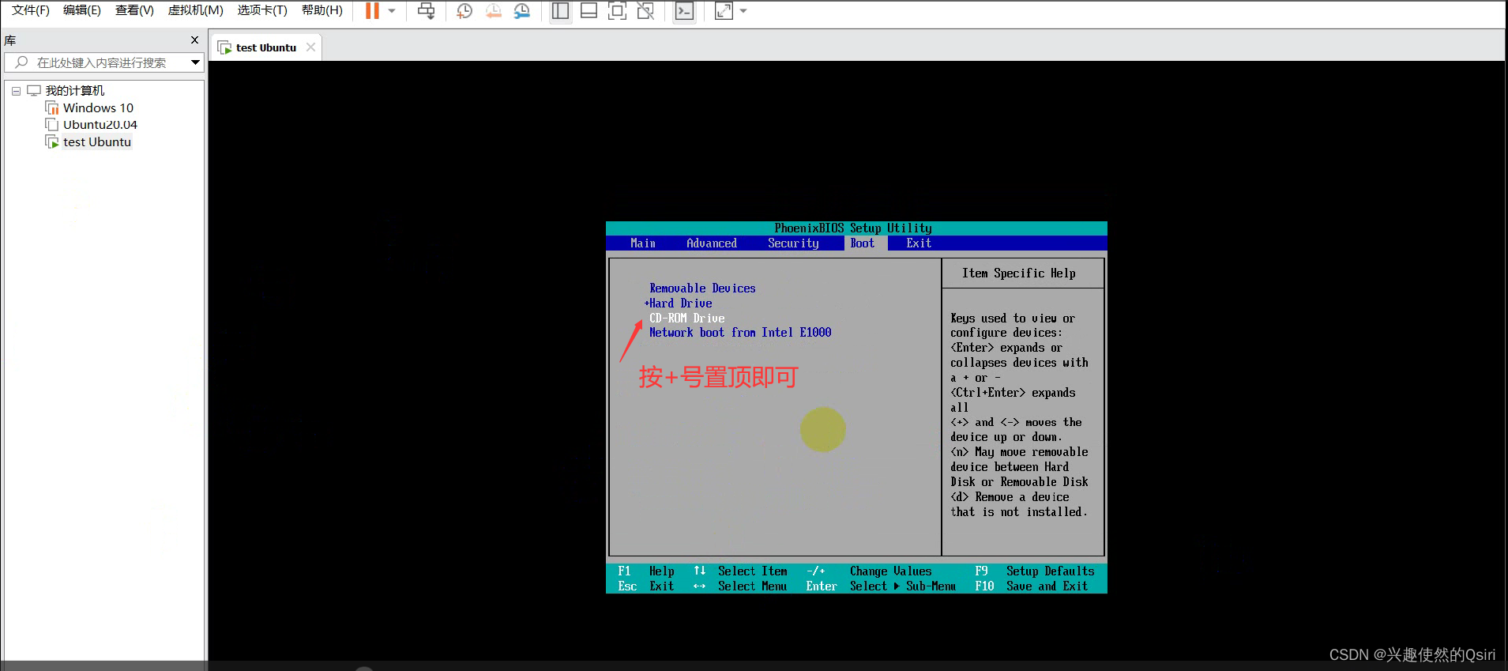Click the library search input field
Viewport: 1508px width, 671px height.
coord(103,62)
